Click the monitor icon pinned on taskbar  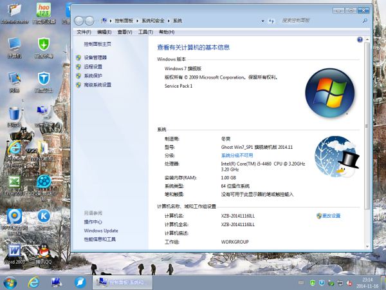pyautogui.click(x=56, y=283)
